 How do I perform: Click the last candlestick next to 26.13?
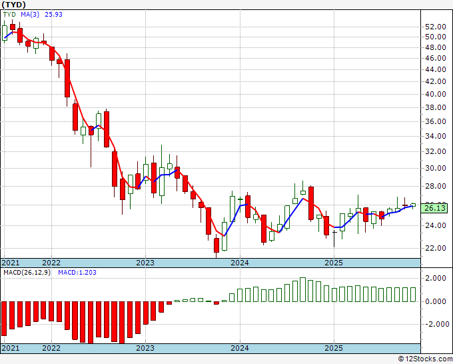[413, 205]
